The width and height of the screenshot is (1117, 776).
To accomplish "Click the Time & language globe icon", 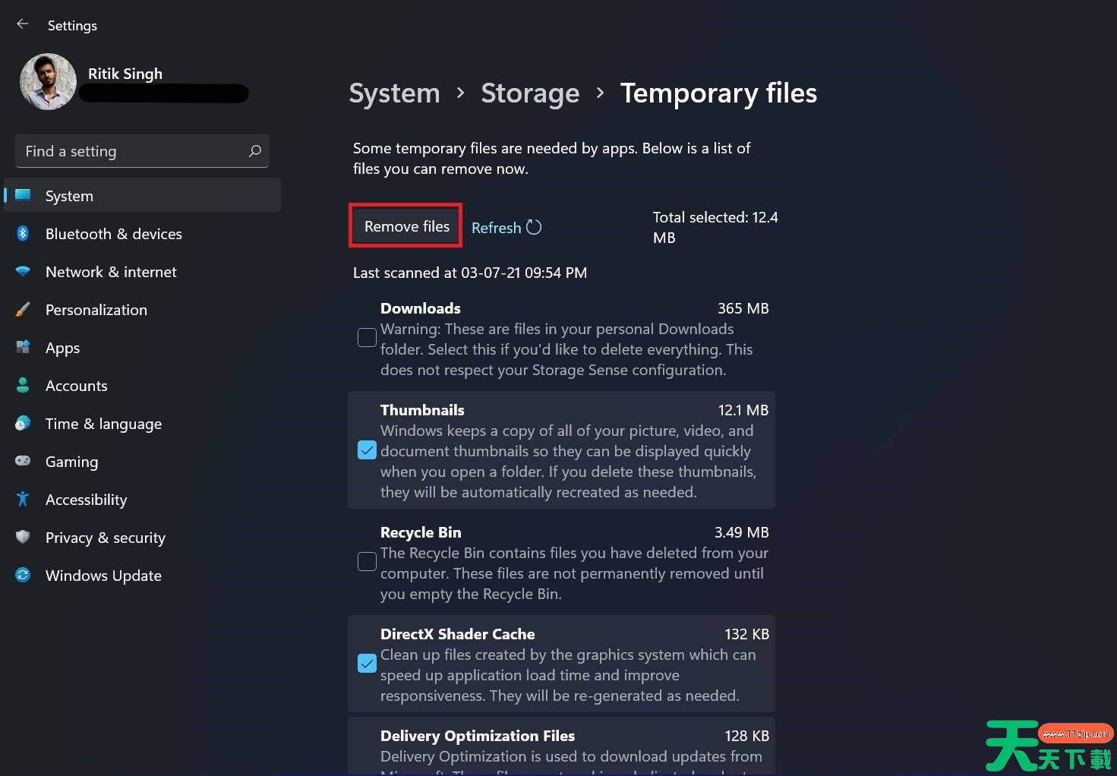I will [x=23, y=423].
